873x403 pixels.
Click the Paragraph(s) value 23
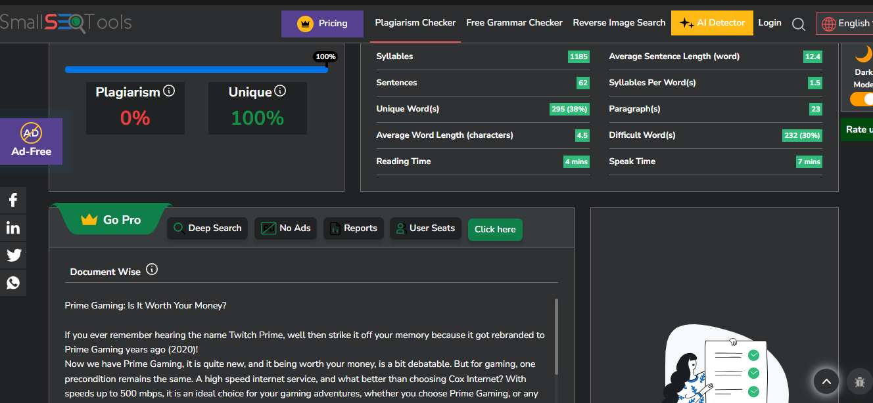point(816,109)
